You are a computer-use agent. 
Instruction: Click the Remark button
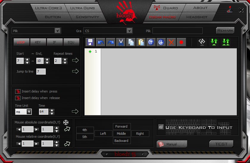225,30
